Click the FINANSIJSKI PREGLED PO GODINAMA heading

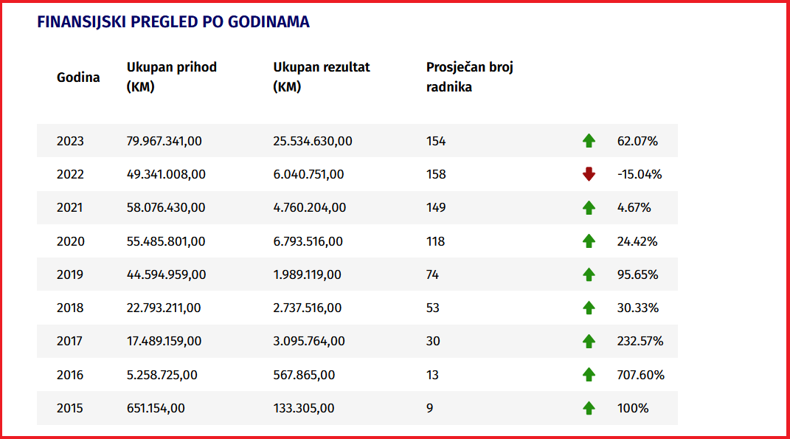click(x=173, y=21)
